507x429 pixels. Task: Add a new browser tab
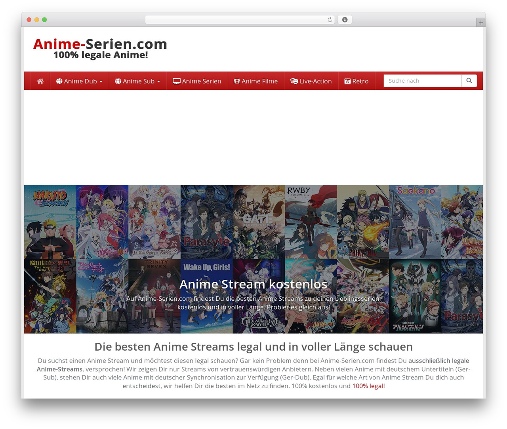(x=480, y=23)
